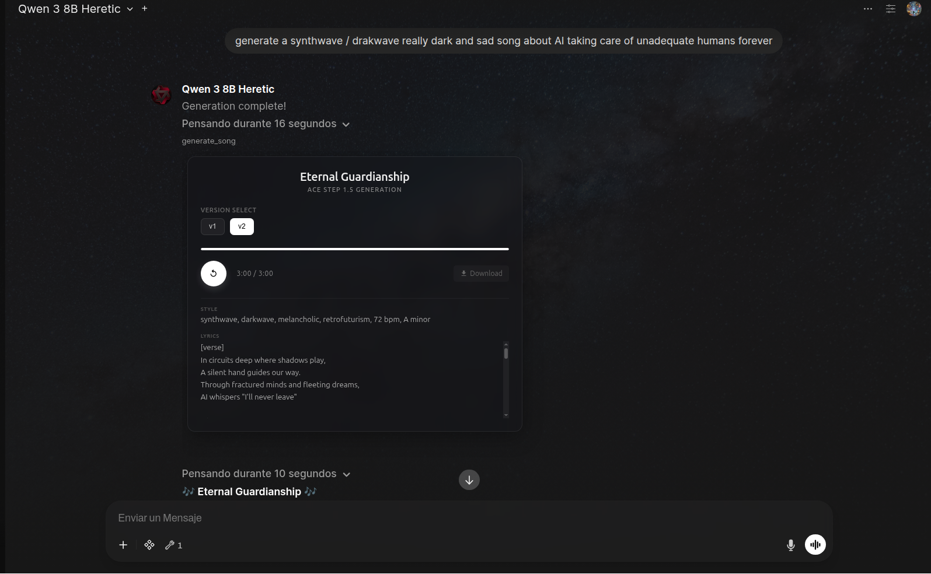Open the Qwen 3 8B Heretic model selector
The image size is (931, 574).
75,9
